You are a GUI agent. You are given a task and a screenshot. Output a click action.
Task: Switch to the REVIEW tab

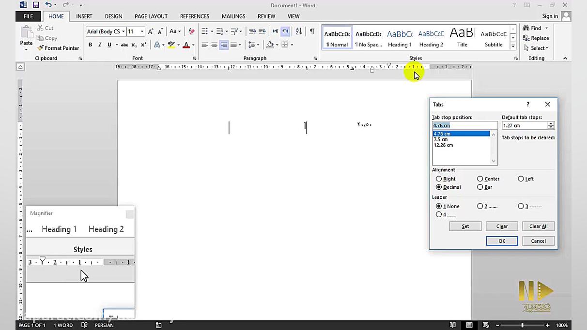(266, 16)
